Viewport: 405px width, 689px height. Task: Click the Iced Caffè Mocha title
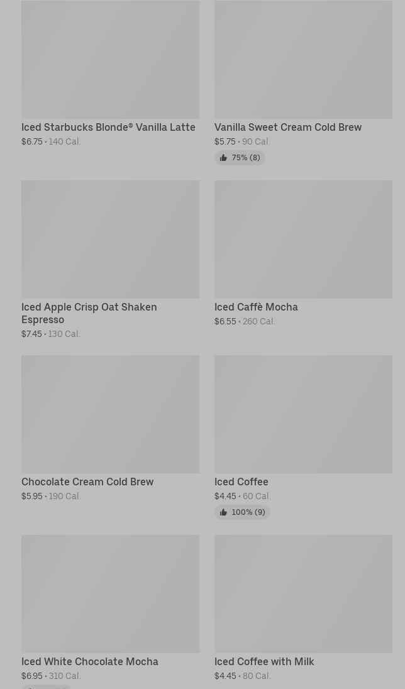(x=256, y=307)
